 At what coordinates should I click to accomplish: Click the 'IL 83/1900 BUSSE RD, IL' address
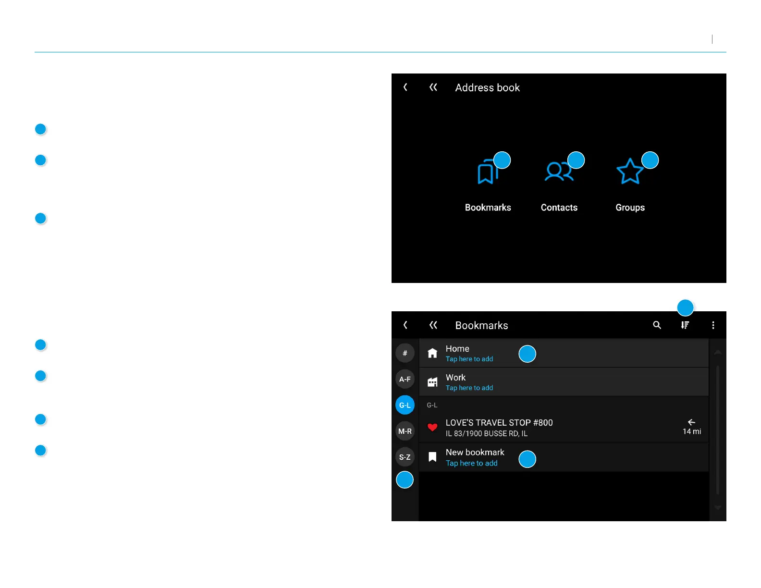pos(486,433)
